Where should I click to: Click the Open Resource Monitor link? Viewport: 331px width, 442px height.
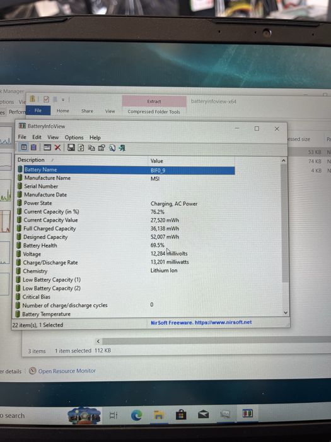pyautogui.click(x=67, y=371)
